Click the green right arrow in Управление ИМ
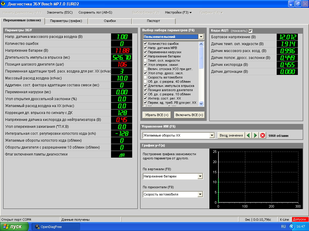Viewport: 309px width, 231px height. click(255, 135)
